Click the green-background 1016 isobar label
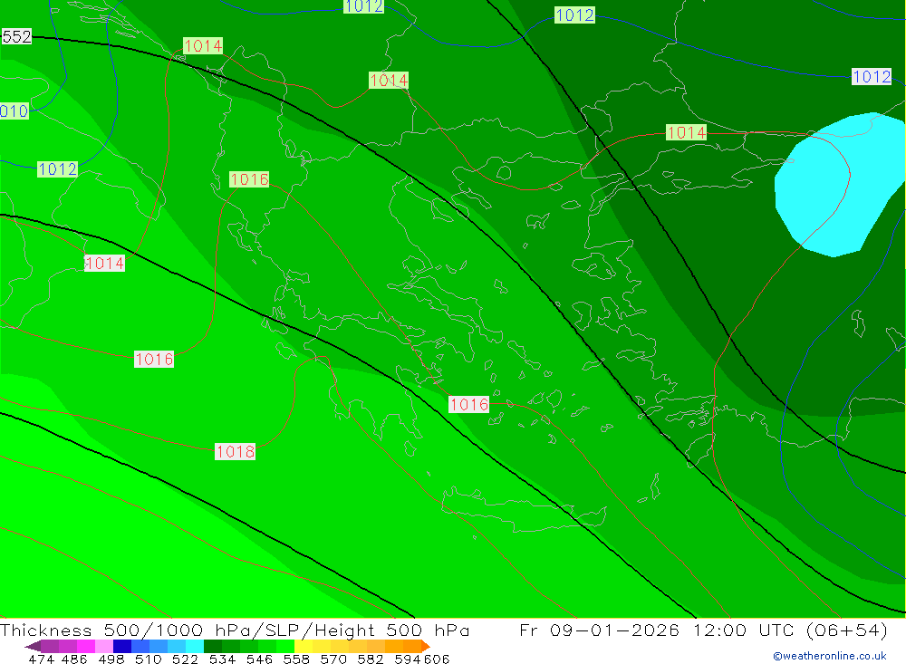The width and height of the screenshot is (906, 664). pyautogui.click(x=249, y=179)
